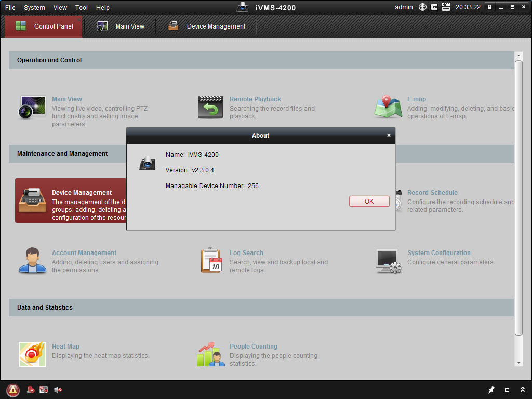Click the Control Panel grid tab icon
This screenshot has height=399, width=532.
point(21,26)
